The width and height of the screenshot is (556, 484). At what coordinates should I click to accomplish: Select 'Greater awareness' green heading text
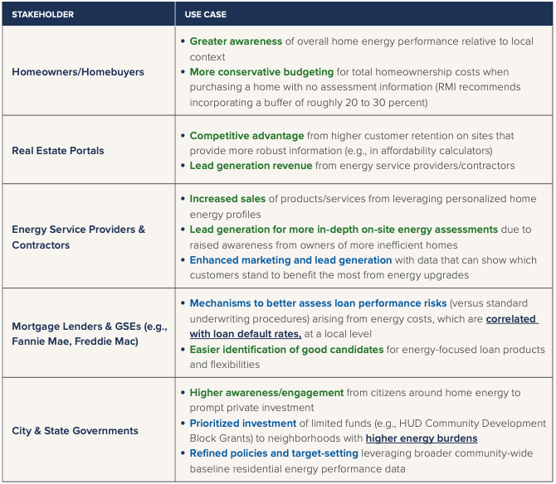[236, 41]
